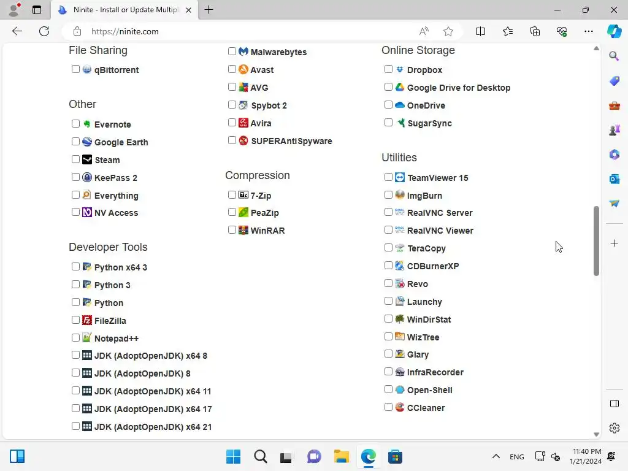The width and height of the screenshot is (628, 471).
Task: Click the PeaZip green icon
Action: pyautogui.click(x=243, y=212)
